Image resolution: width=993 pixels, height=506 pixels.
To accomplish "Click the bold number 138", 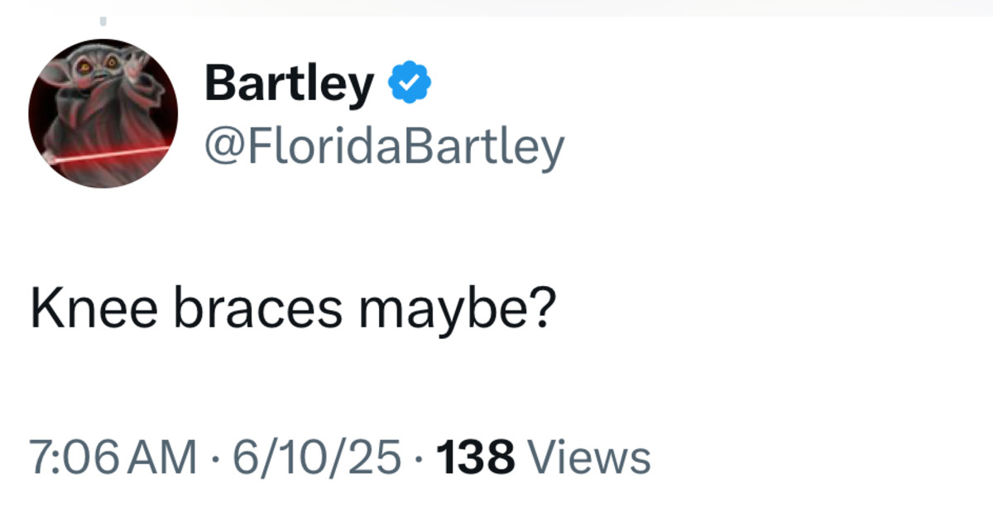I will tap(476, 456).
